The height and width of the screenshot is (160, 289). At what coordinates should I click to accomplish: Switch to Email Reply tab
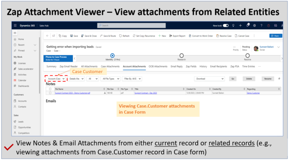click(177, 66)
